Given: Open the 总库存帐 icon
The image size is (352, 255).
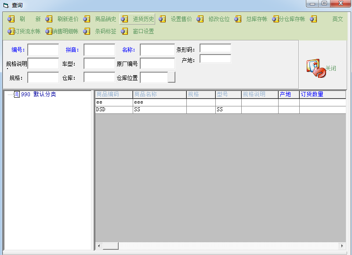Looking at the screenshot, I should pos(238,19).
